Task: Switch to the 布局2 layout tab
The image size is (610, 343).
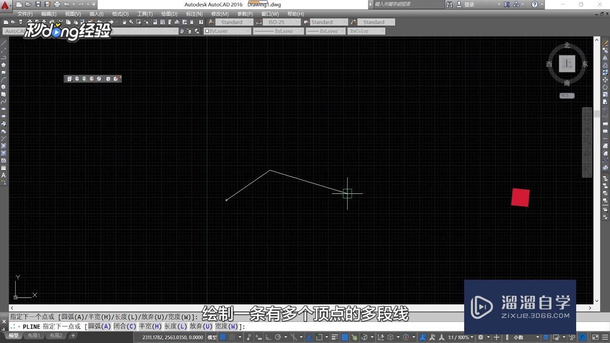Action: (56, 336)
